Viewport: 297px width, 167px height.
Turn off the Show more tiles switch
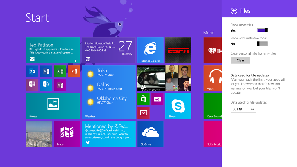[x=262, y=30]
